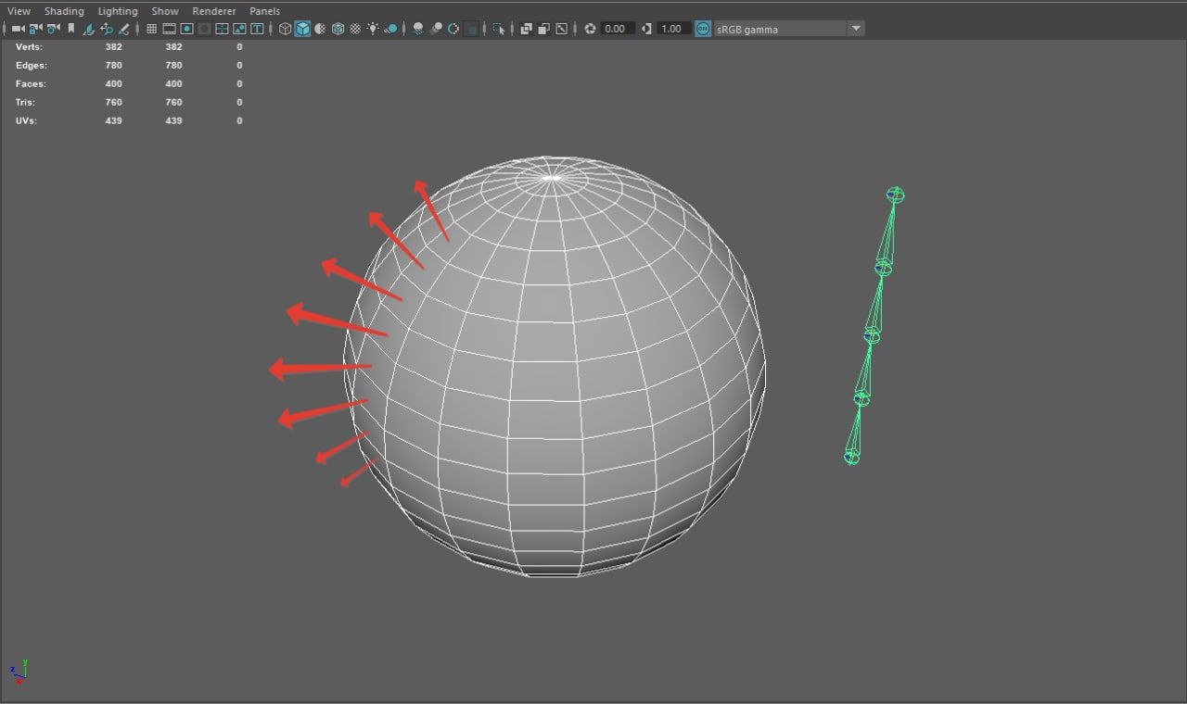Image resolution: width=1187 pixels, height=704 pixels.
Task: Enable the Film Gate icon
Action: pos(169,29)
